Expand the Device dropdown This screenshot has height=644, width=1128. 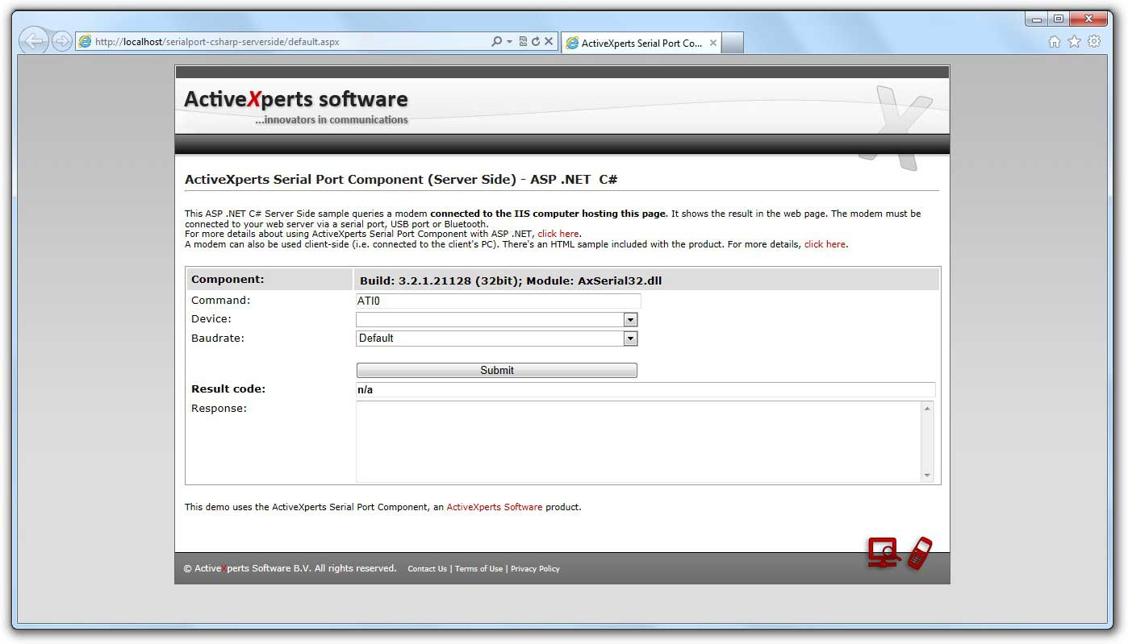pyautogui.click(x=630, y=320)
